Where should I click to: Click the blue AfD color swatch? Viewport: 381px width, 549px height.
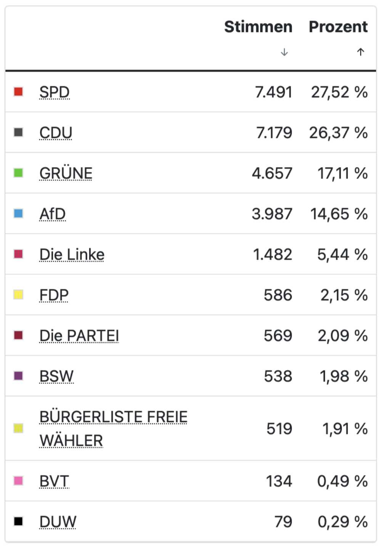pos(18,213)
